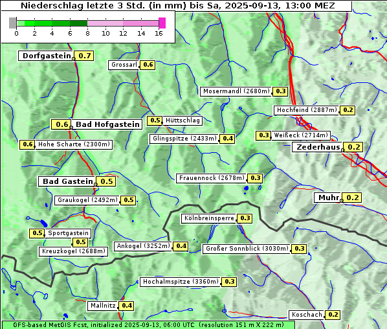Select the 0.4 value beside Mallnitz
The width and height of the screenshot is (387, 329).
click(x=127, y=306)
